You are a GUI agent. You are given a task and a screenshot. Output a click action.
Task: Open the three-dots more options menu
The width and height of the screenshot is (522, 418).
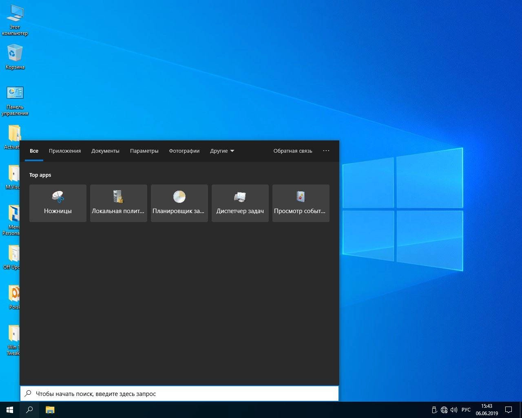326,151
